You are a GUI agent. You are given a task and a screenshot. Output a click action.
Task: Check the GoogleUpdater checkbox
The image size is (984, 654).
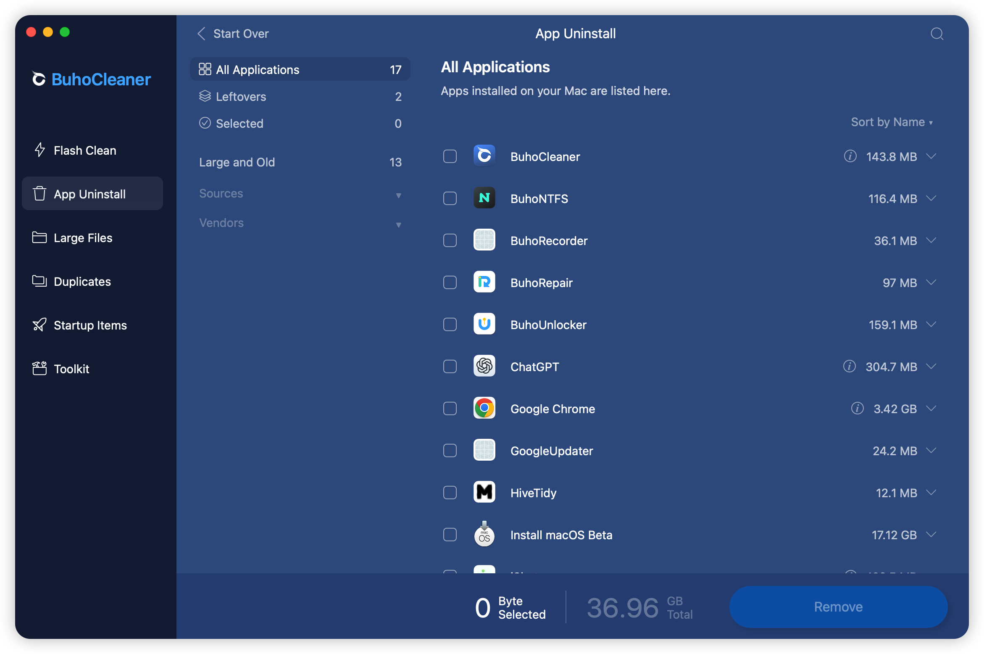(x=450, y=451)
